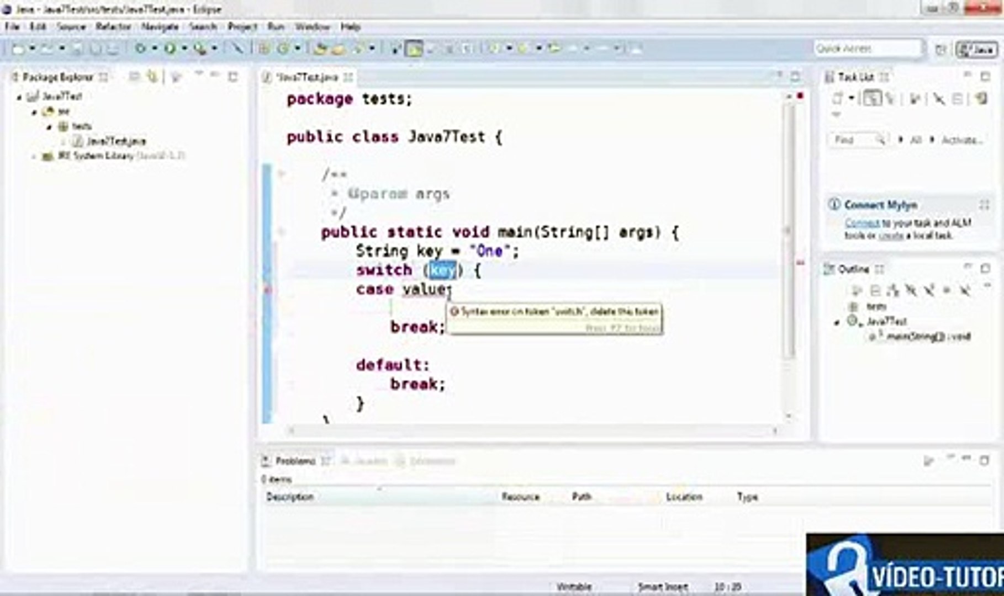The height and width of the screenshot is (596, 1004).
Task: Switch to the Javadoc tab
Action: click(365, 461)
